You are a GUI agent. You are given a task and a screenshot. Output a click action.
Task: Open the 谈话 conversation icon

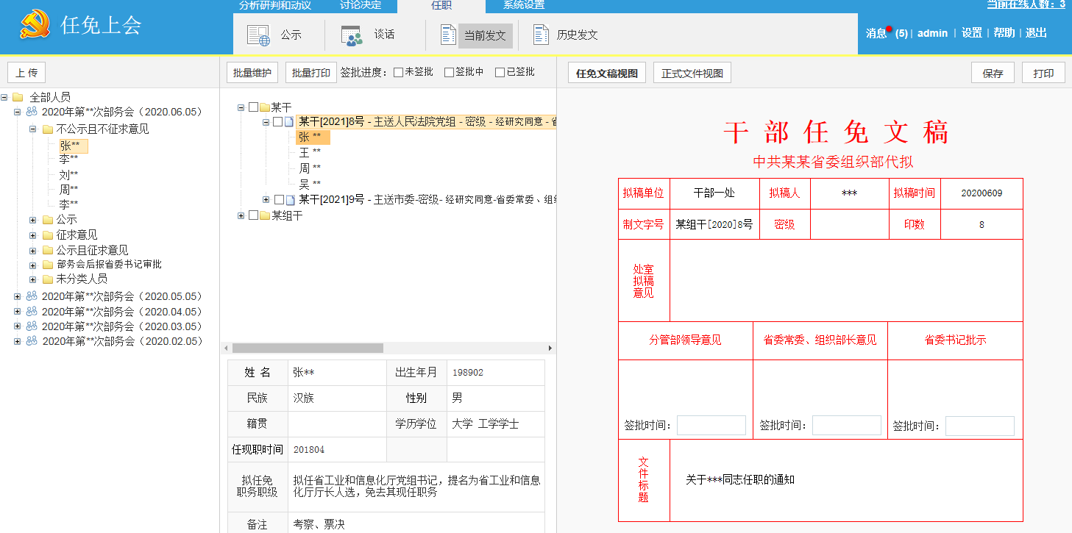tap(352, 35)
